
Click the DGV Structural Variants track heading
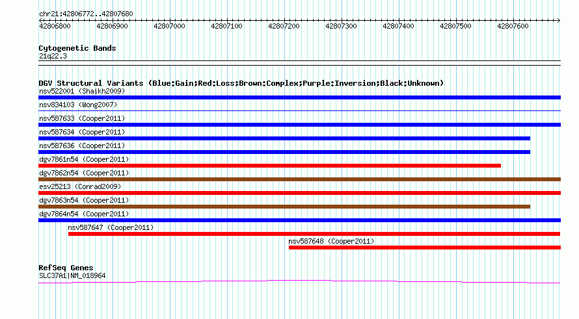(241, 83)
